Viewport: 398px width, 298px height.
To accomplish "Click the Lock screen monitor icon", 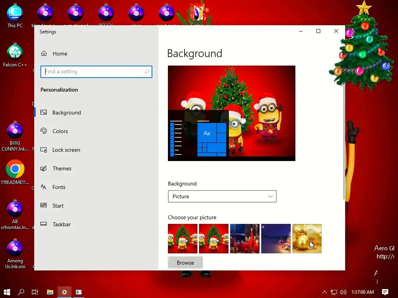I will [x=44, y=150].
